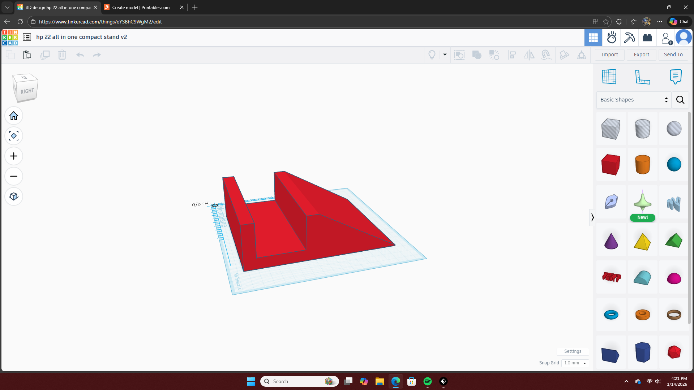694x390 pixels.
Task: Select the striped Cylinder hole shape
Action: click(642, 129)
